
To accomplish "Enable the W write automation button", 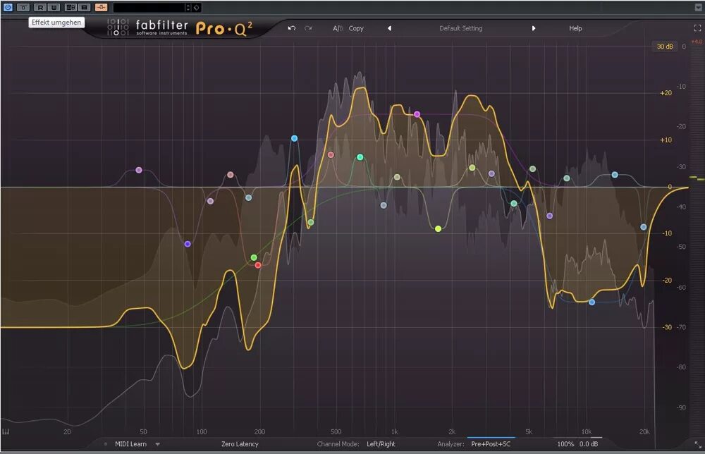I will coord(54,7).
